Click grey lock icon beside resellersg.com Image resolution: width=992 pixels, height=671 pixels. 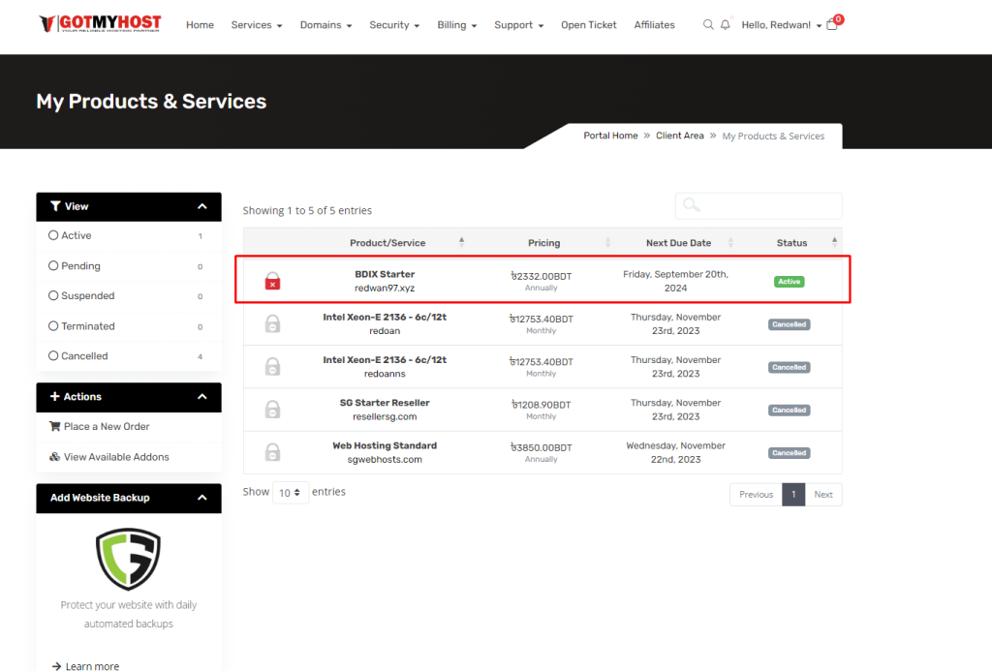(273, 410)
